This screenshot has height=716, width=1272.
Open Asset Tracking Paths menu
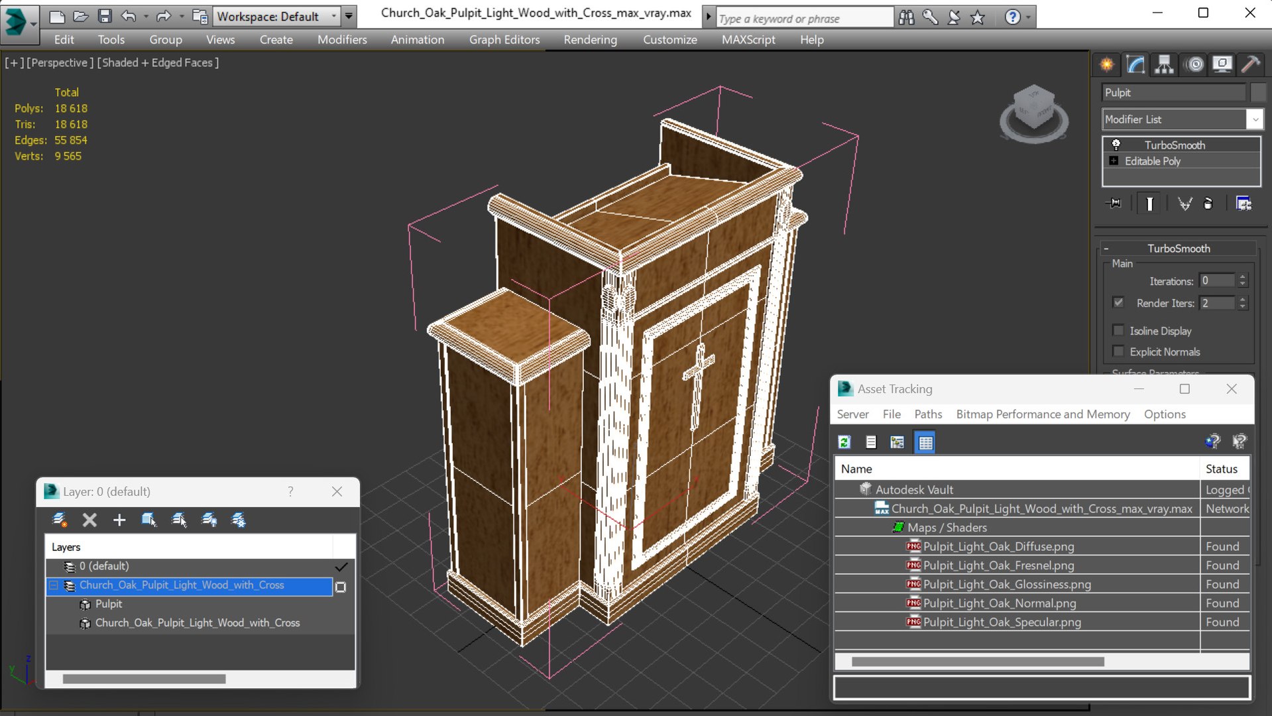click(928, 414)
